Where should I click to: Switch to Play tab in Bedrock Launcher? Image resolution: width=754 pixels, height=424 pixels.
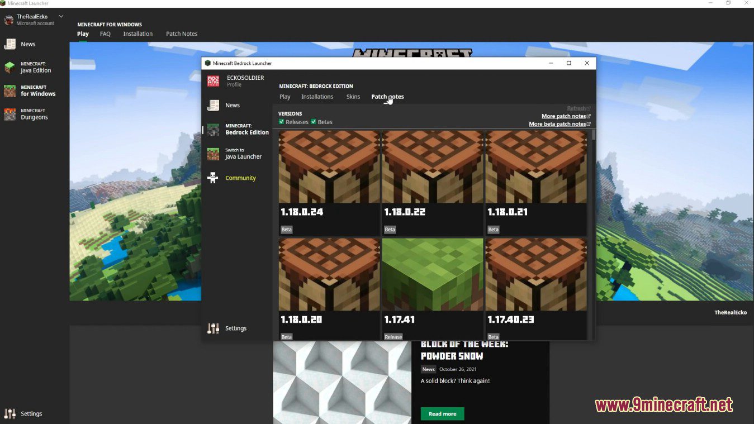point(285,97)
